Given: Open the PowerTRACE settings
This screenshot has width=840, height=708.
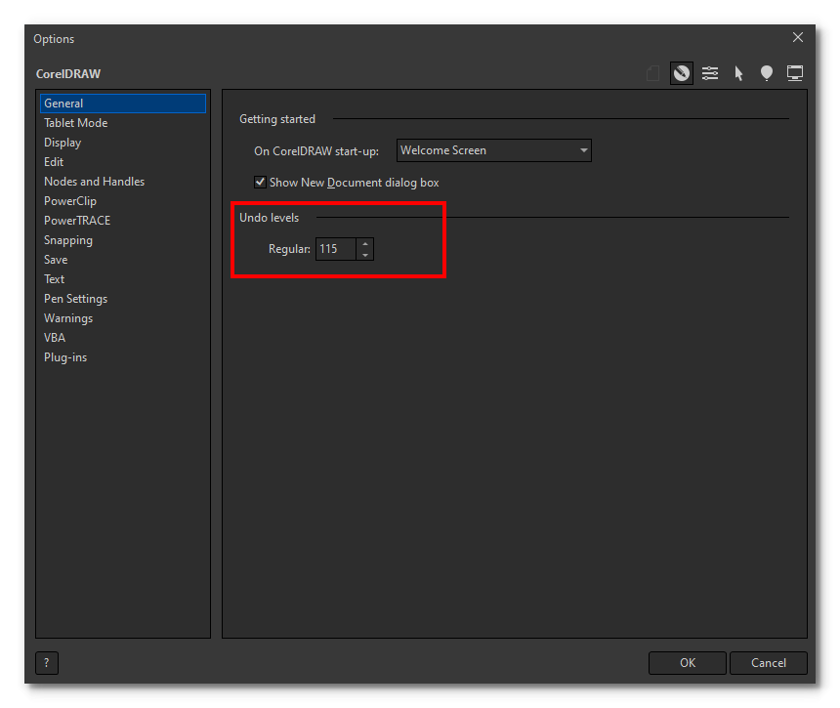Looking at the screenshot, I should click(123, 221).
